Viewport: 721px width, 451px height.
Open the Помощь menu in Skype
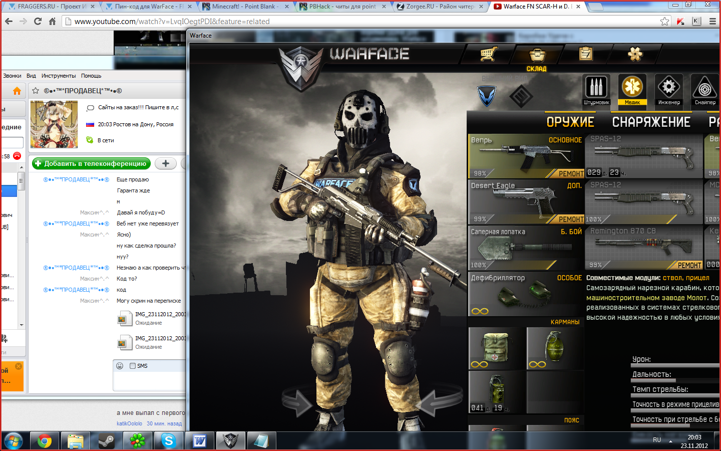91,76
